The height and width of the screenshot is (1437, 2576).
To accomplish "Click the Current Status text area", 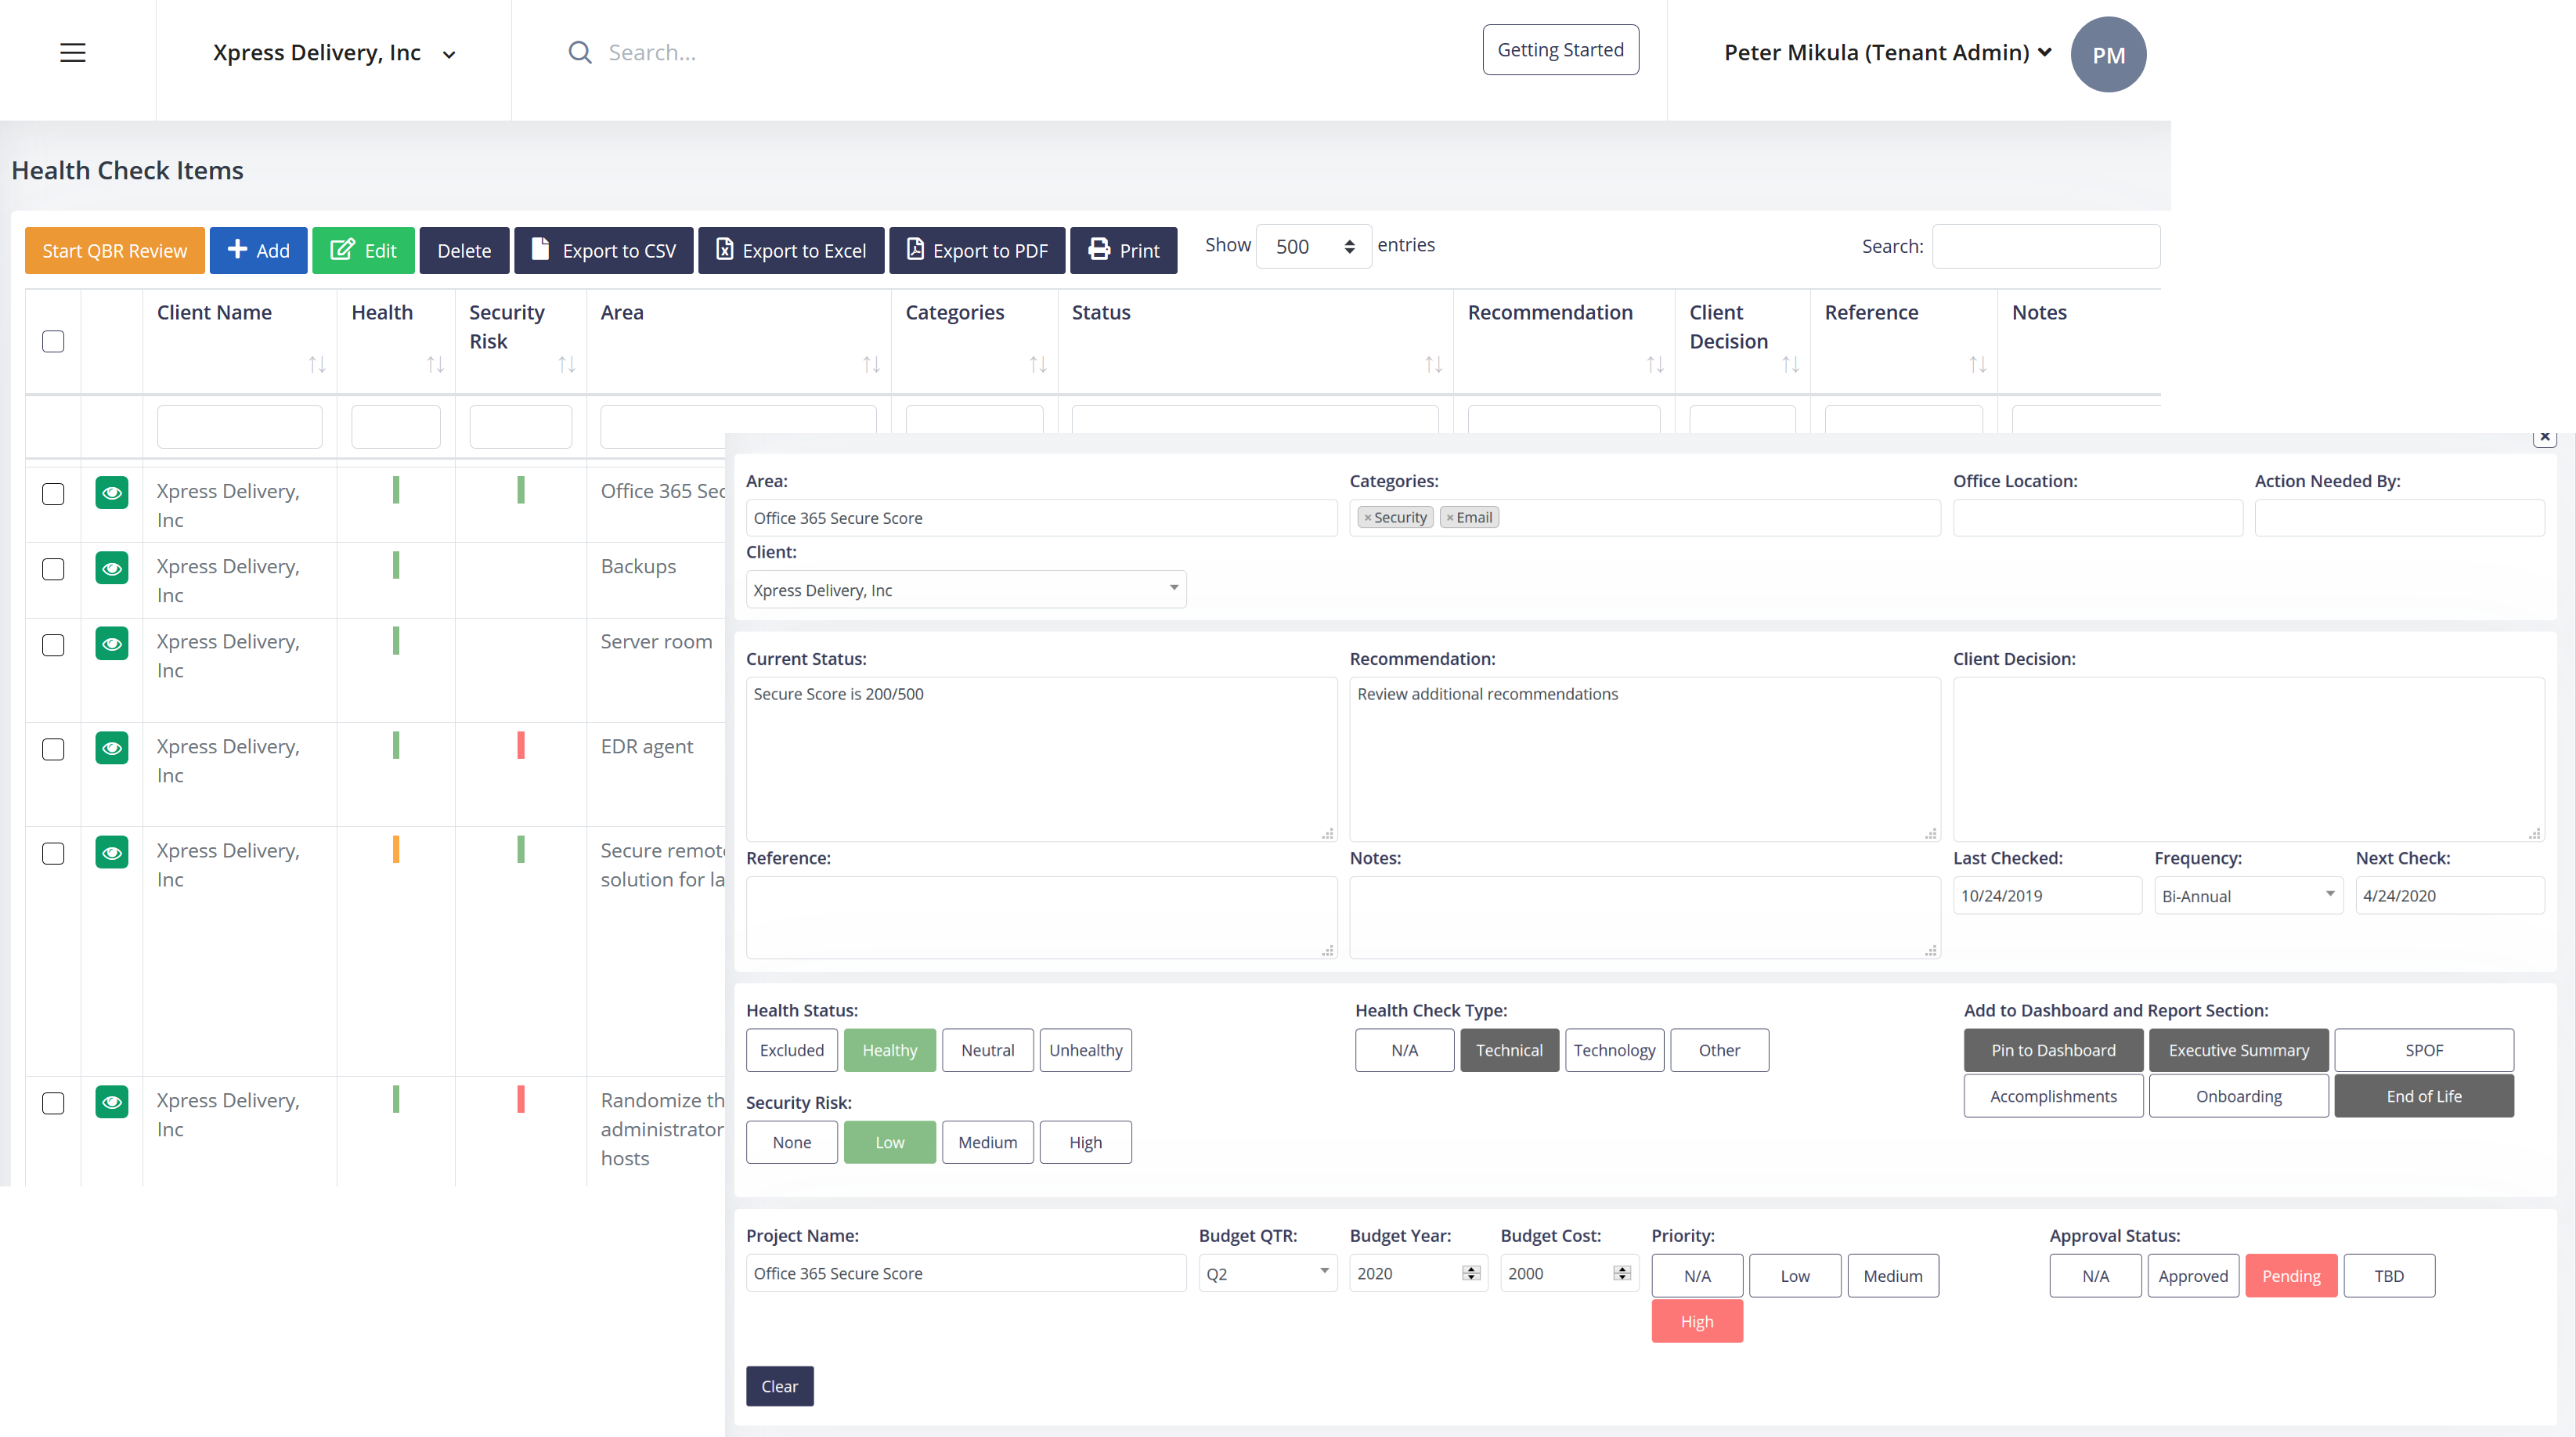I will coord(1041,760).
